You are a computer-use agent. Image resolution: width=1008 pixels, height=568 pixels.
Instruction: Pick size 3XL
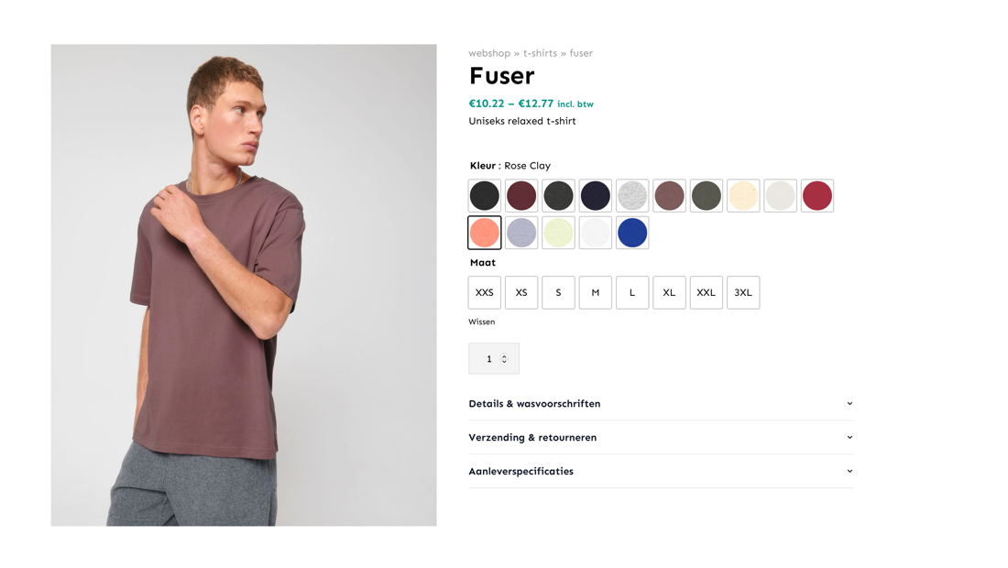point(743,292)
